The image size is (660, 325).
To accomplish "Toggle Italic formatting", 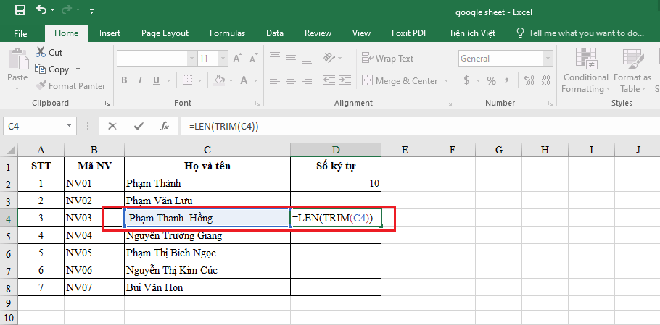I will (139, 80).
